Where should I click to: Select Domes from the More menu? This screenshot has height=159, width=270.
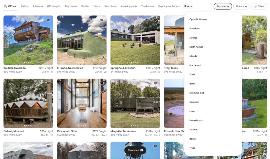[x=193, y=38]
